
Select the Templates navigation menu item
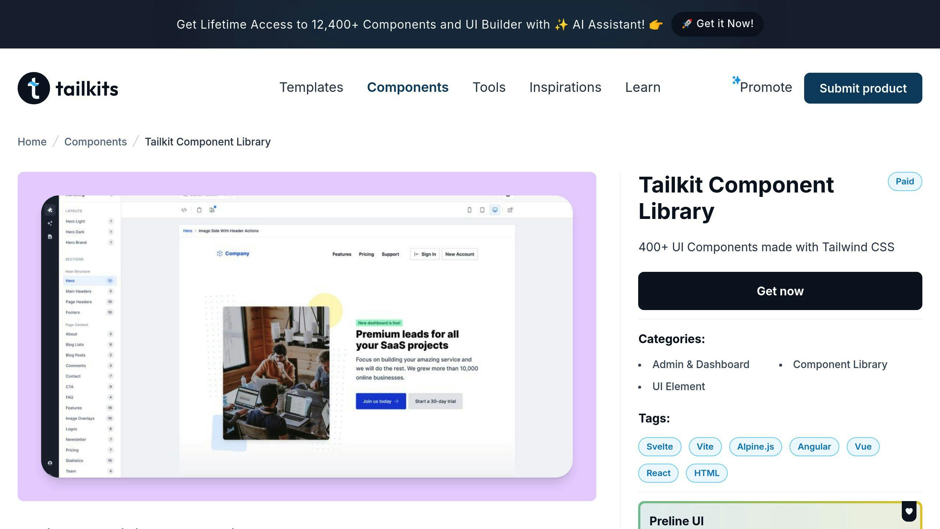coord(311,87)
